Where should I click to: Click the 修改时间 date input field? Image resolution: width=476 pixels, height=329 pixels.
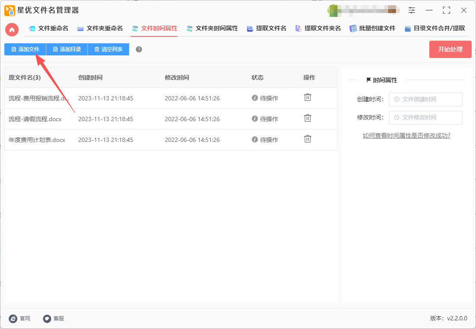click(425, 117)
